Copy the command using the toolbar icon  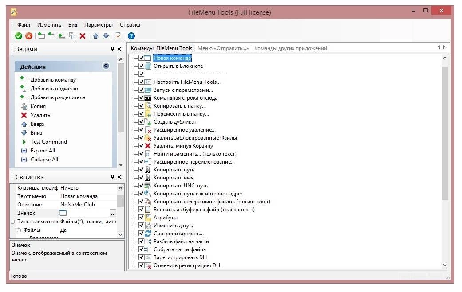tap(72, 36)
